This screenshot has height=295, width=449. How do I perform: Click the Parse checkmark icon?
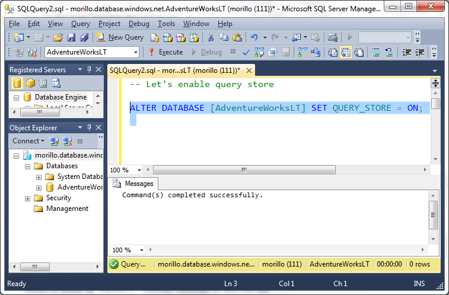[246, 52]
